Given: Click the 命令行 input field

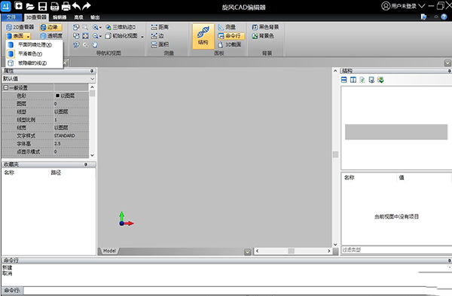Looking at the screenshot, I should pos(237,290).
